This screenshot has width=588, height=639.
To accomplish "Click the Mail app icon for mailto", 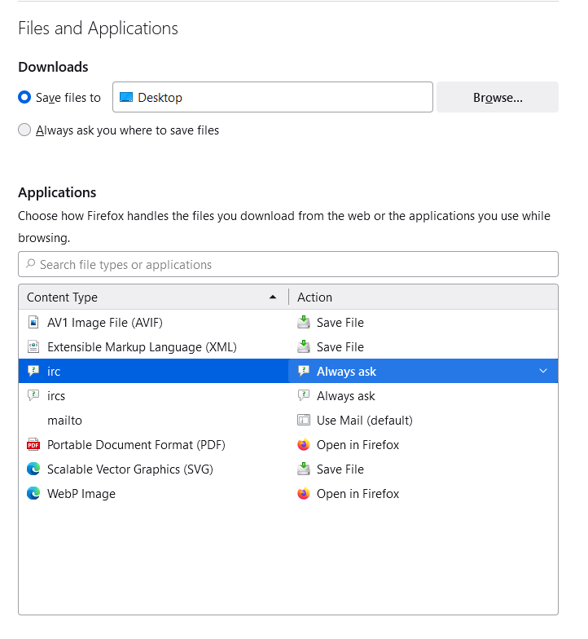I will pyautogui.click(x=303, y=420).
